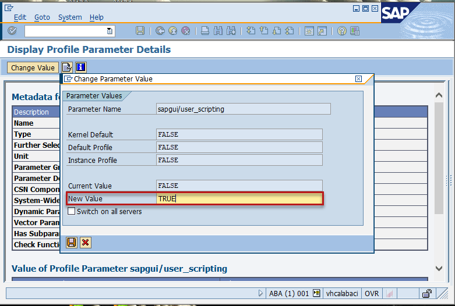This screenshot has height=306, width=455.
Task: Enable Switch on all servers checkbox
Action: pos(72,211)
